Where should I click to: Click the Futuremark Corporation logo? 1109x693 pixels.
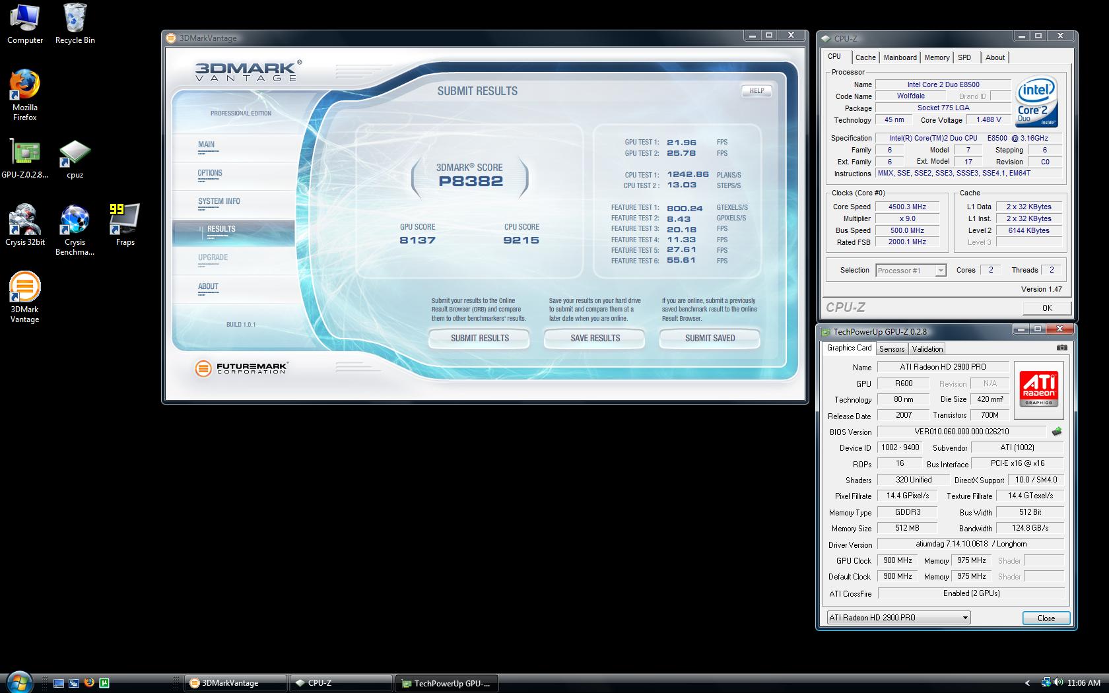[241, 368]
